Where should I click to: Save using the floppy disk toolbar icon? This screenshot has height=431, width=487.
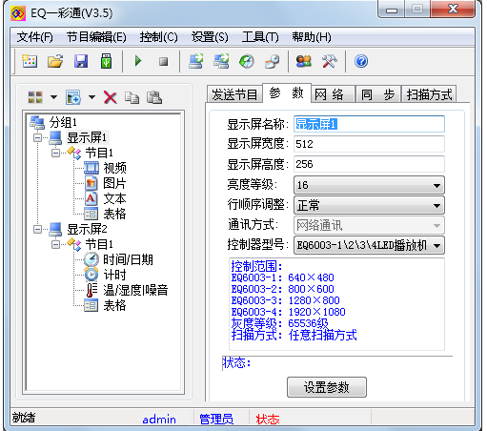[x=81, y=61]
